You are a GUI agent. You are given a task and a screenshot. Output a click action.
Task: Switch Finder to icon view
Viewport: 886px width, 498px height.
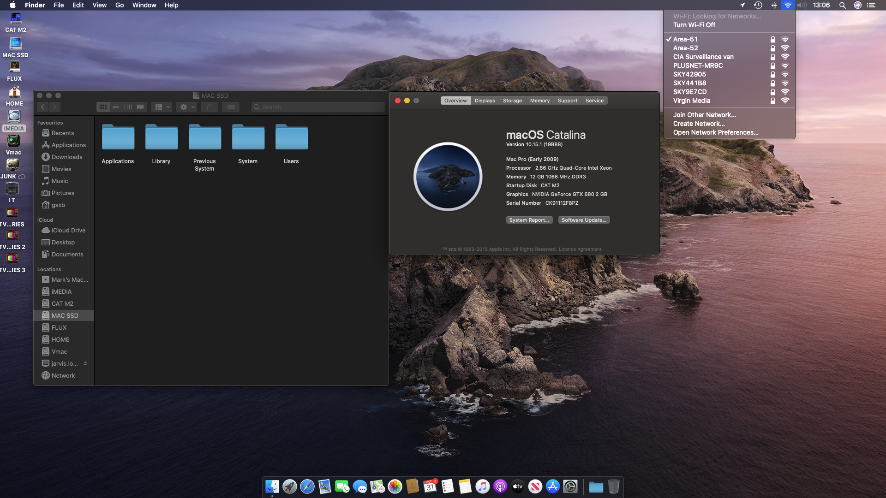103,107
